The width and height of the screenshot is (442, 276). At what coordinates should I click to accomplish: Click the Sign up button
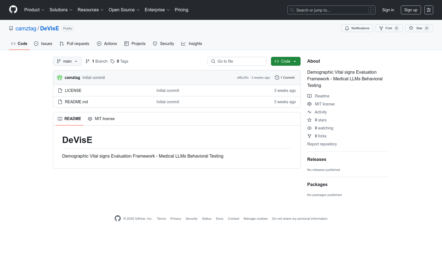pos(411,10)
